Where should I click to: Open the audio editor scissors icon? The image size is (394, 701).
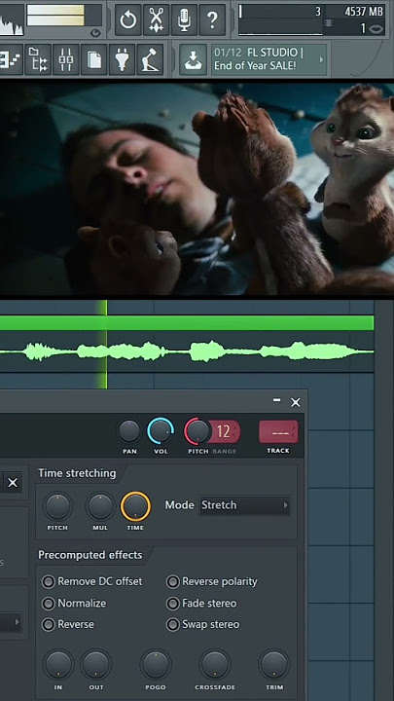156,19
